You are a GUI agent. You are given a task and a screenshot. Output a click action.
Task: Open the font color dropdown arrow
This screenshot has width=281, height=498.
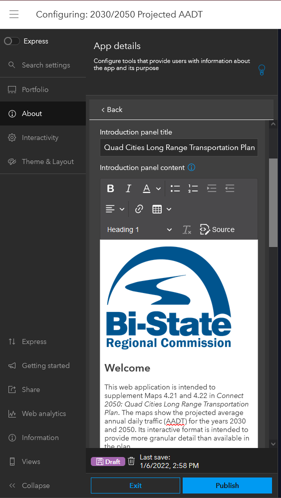(158, 189)
